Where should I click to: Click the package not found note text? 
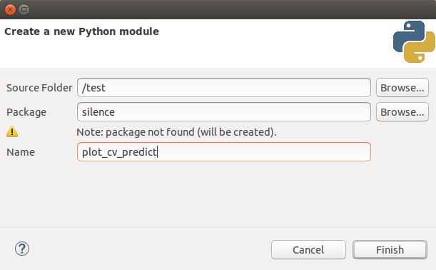pos(176,132)
